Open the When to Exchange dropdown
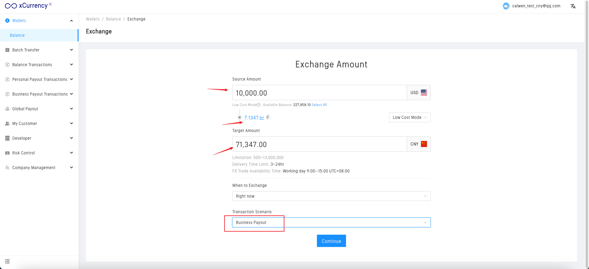 [x=331, y=196]
